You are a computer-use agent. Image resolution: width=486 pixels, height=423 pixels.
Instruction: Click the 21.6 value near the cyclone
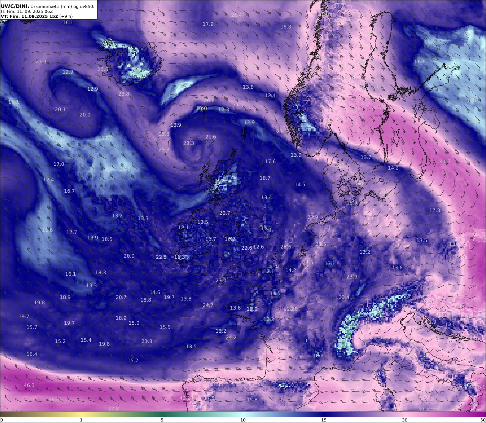click(210, 137)
